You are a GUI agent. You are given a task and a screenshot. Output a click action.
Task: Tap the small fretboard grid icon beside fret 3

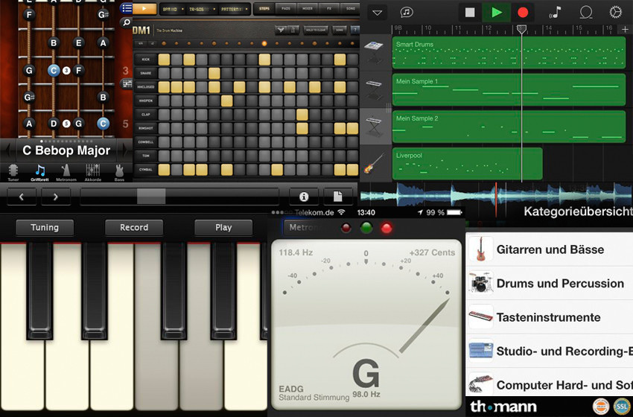127,83
